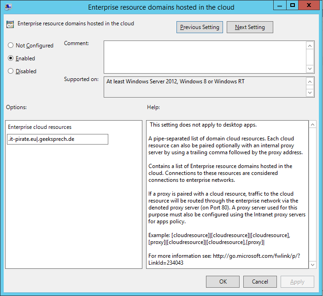Click the Cancel button

[x=260, y=282]
